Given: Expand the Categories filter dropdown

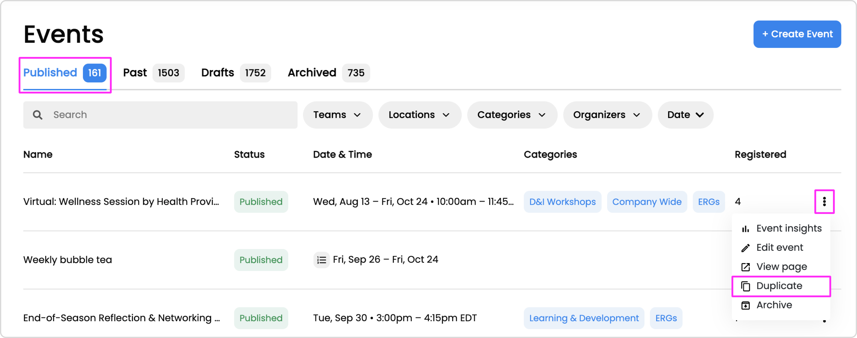Looking at the screenshot, I should pos(511,115).
